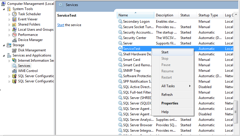
Task: Collapse the Storage tree node
Action: tap(4, 45)
